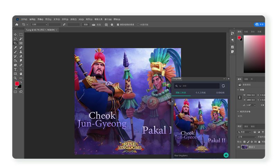The height and width of the screenshot is (167, 277).
Task: Click the green upload button on Rise Kingdoms card
Action: [226, 155]
